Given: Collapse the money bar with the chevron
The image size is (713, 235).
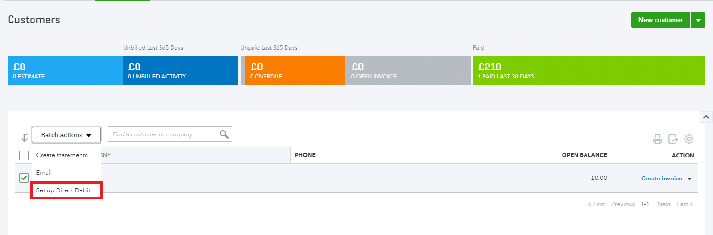Looking at the screenshot, I should click(x=705, y=117).
